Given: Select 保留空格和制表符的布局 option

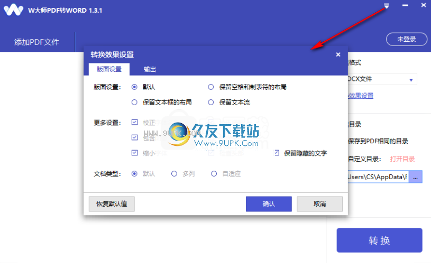Looking at the screenshot, I should coord(211,87).
